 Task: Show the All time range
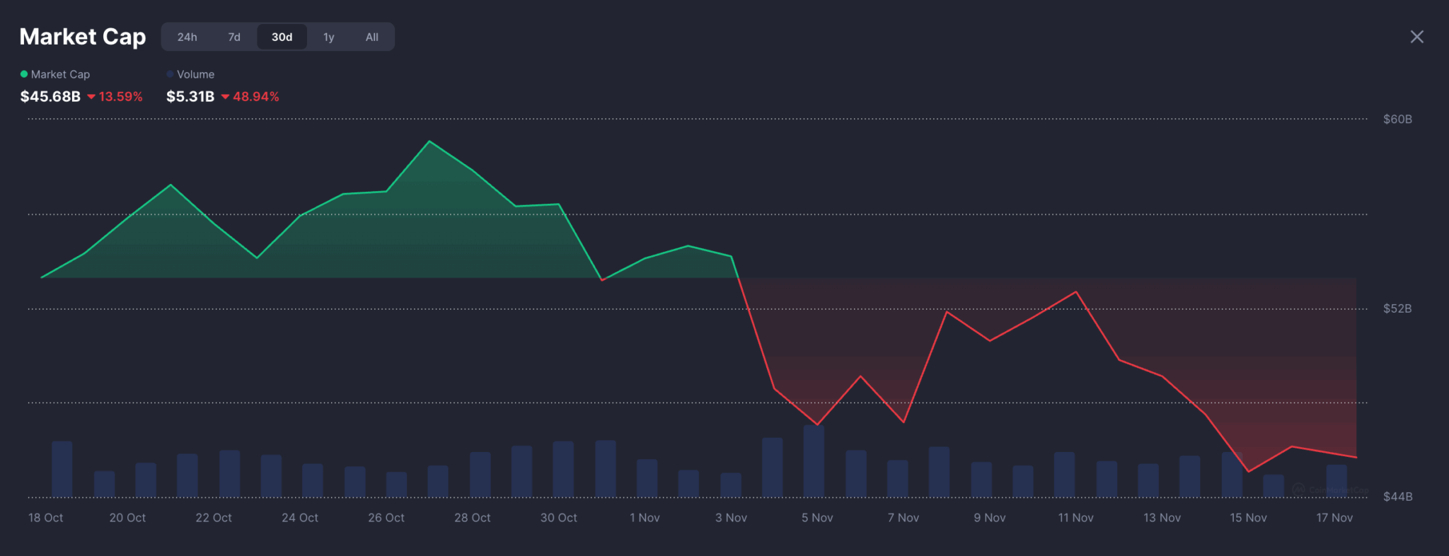click(371, 37)
